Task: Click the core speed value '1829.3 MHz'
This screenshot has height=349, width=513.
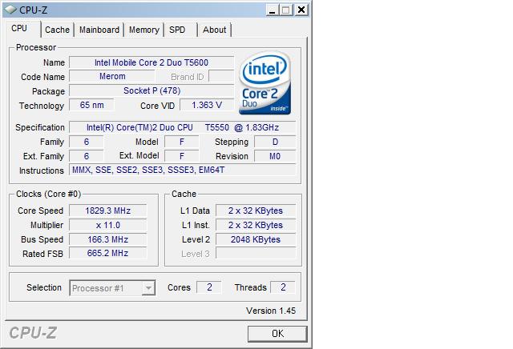Action: (108, 211)
